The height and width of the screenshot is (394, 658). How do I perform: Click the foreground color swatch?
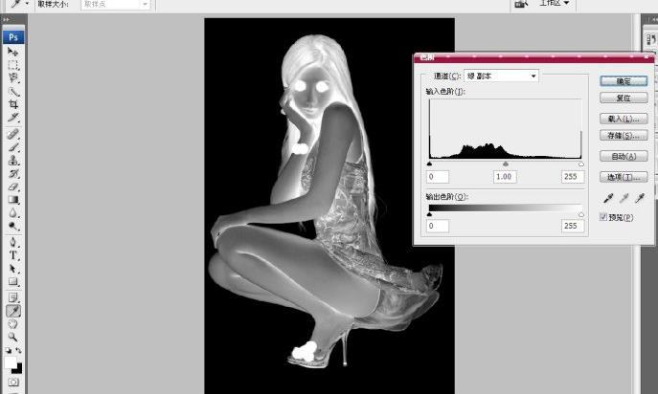(11, 362)
